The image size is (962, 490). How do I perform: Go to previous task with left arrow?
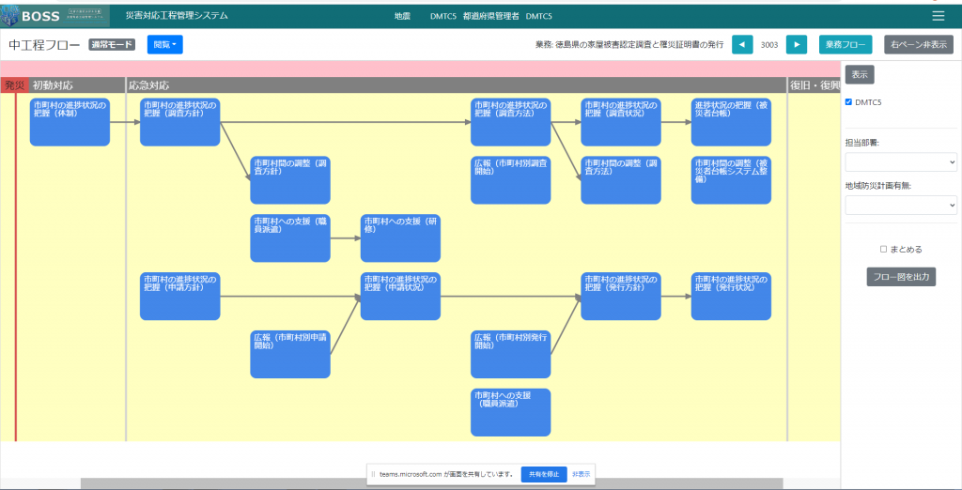pos(742,44)
